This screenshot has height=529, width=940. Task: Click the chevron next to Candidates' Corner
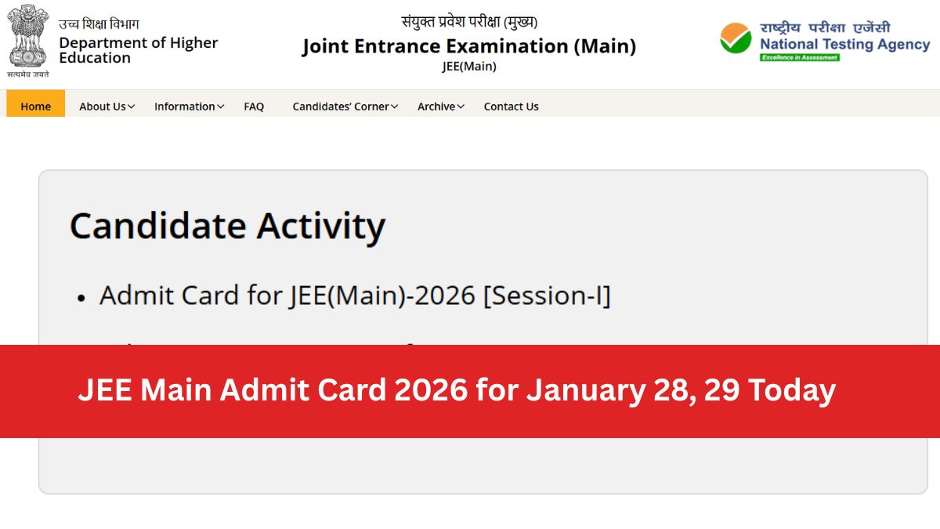tap(395, 107)
